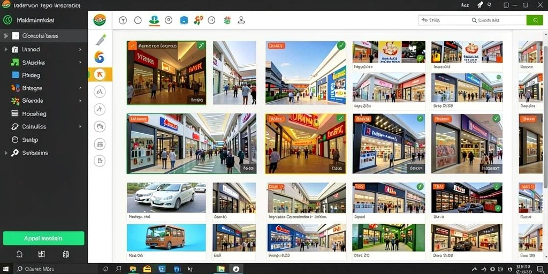The image size is (548, 274).
Task: Select the highlighted orange arrow cursor tool
Action: pyautogui.click(x=100, y=74)
